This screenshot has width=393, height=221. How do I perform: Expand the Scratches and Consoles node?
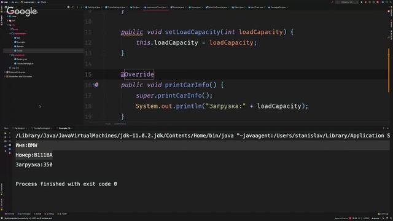[5, 76]
